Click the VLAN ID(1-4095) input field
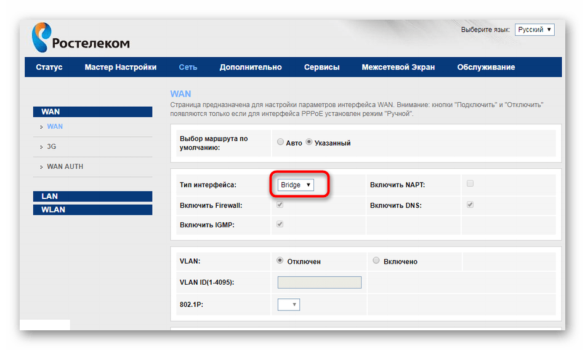585x350 pixels. point(320,282)
